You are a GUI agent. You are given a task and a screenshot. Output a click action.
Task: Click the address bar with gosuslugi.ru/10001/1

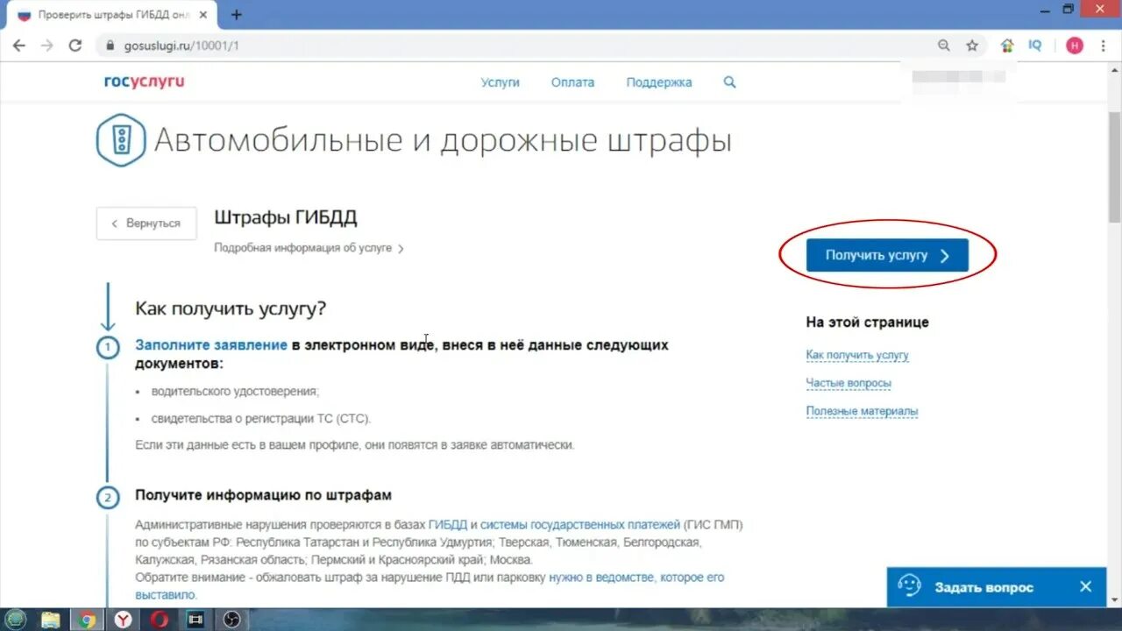coord(517,46)
